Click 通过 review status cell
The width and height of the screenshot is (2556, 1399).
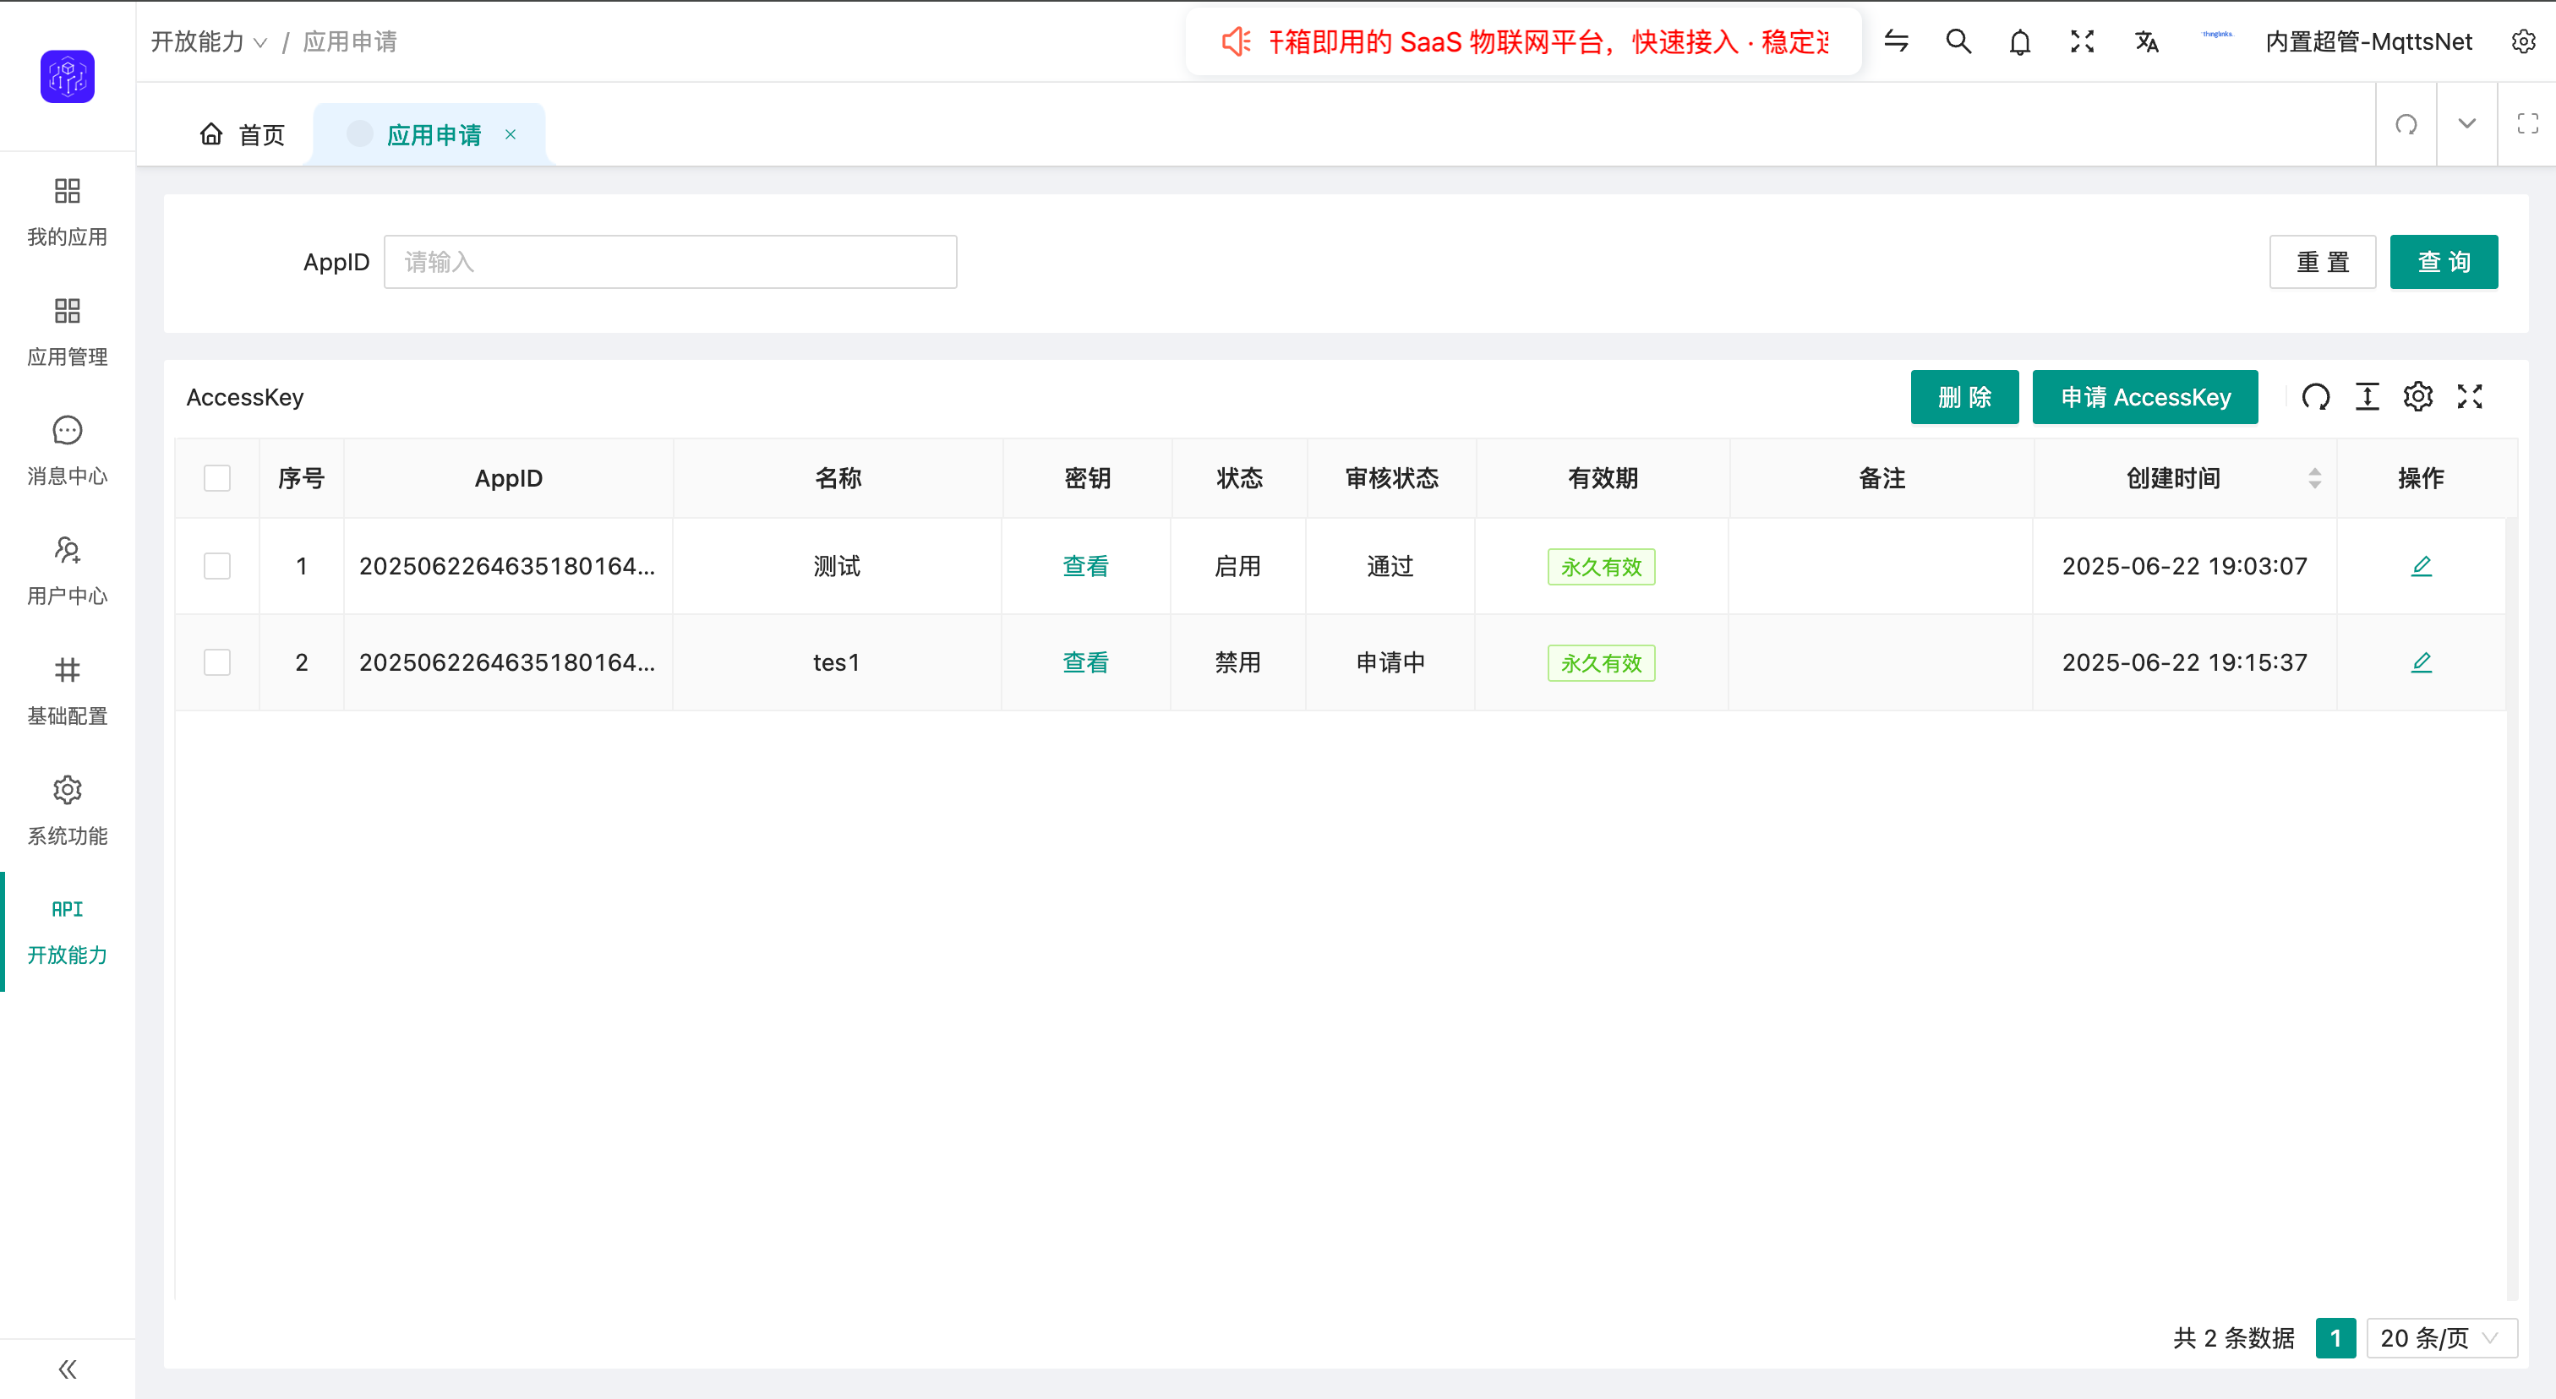[1390, 566]
